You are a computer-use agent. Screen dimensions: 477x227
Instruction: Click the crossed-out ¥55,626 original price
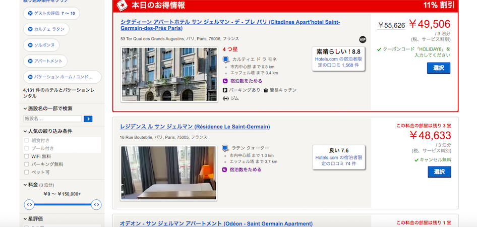tap(391, 26)
